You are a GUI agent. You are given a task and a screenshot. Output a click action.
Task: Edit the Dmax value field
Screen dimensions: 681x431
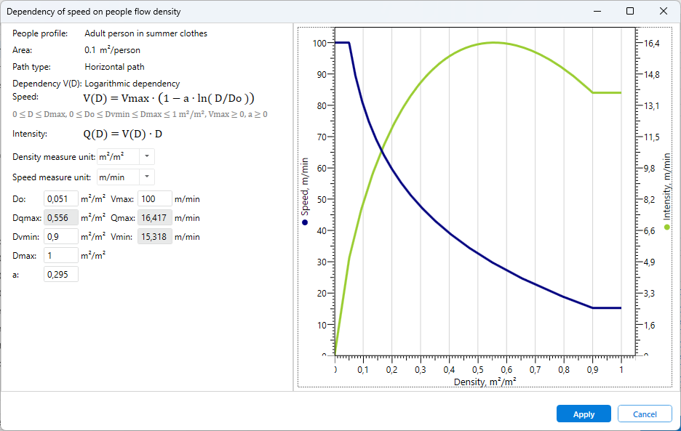pyautogui.click(x=61, y=255)
